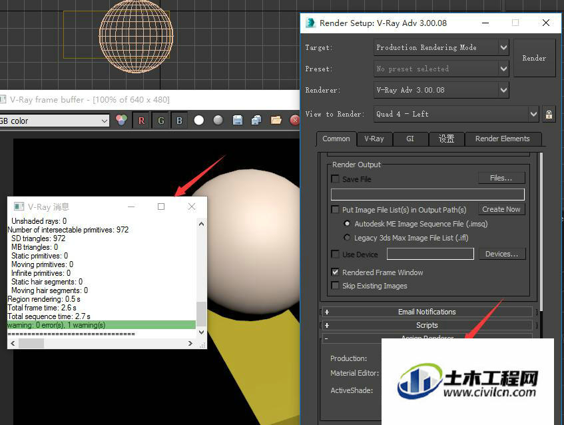Select Legacy 3ds Max Image File List (.ifl) radio
564x425 pixels.
pyautogui.click(x=347, y=238)
